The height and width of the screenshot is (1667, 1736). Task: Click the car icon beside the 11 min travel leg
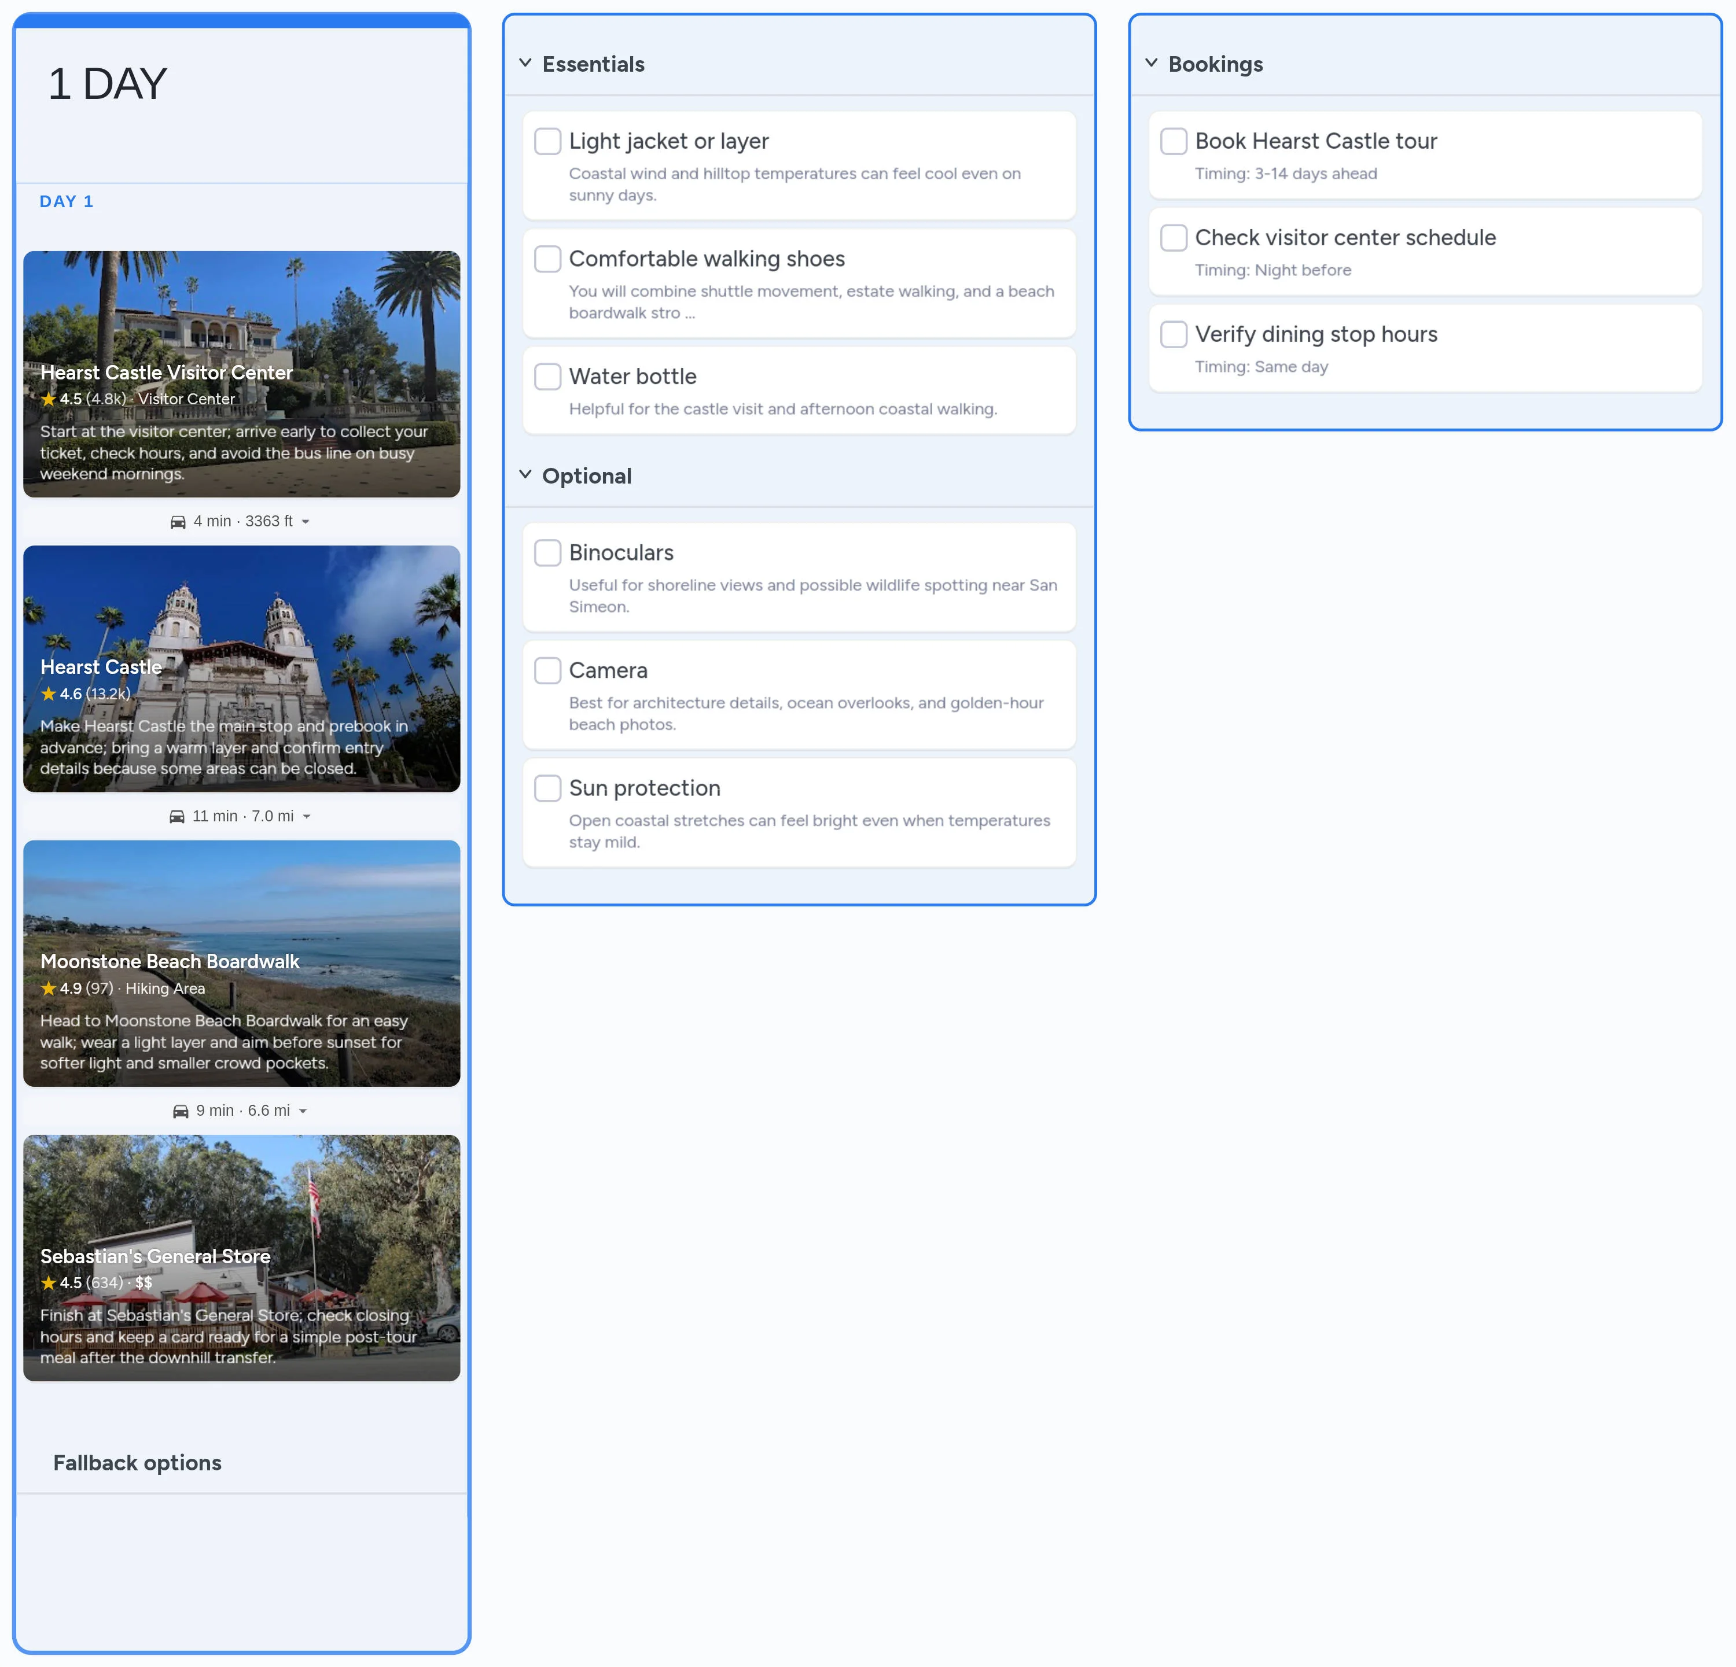[179, 816]
